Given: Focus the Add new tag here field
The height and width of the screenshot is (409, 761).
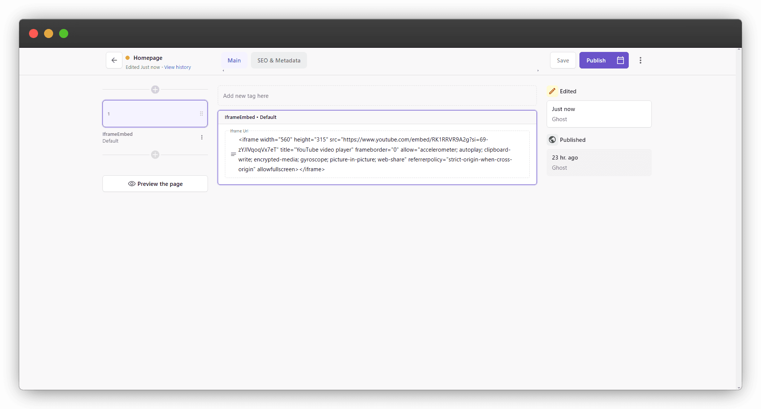Looking at the screenshot, I should pyautogui.click(x=377, y=96).
